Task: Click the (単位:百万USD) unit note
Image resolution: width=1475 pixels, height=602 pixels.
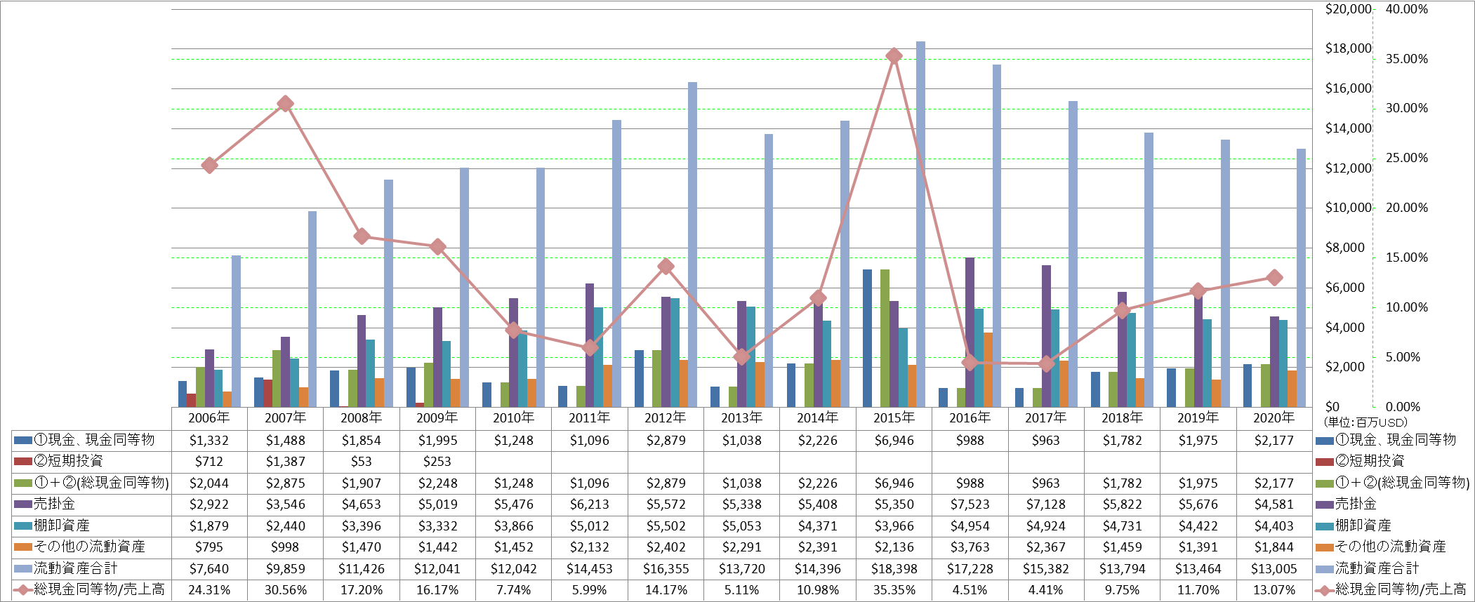Action: pyautogui.click(x=1365, y=422)
